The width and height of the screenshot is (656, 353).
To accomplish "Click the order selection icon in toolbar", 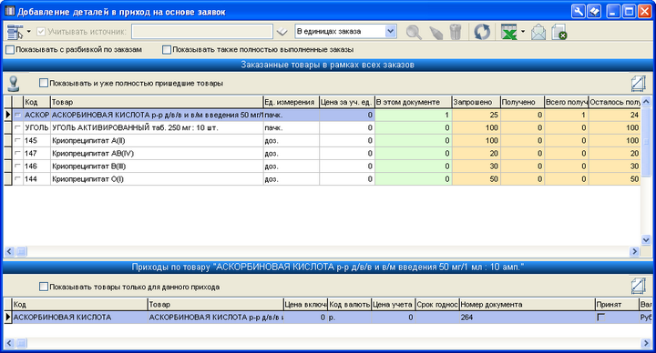I will [15, 32].
